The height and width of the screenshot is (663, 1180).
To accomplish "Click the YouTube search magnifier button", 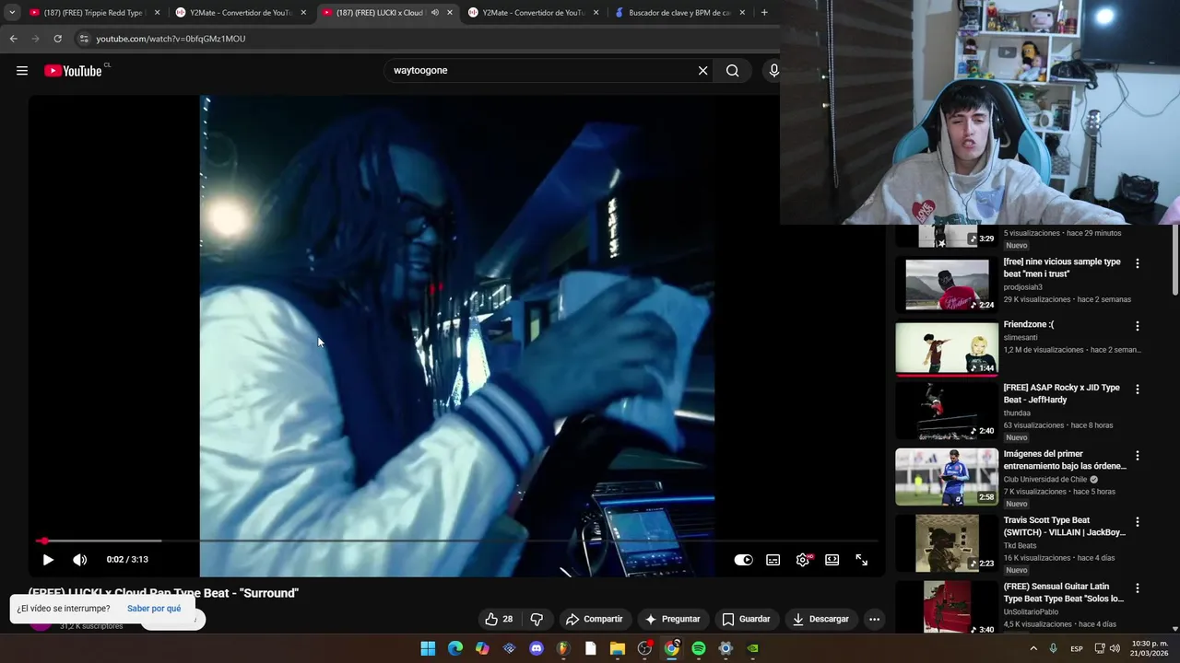I will (x=732, y=71).
